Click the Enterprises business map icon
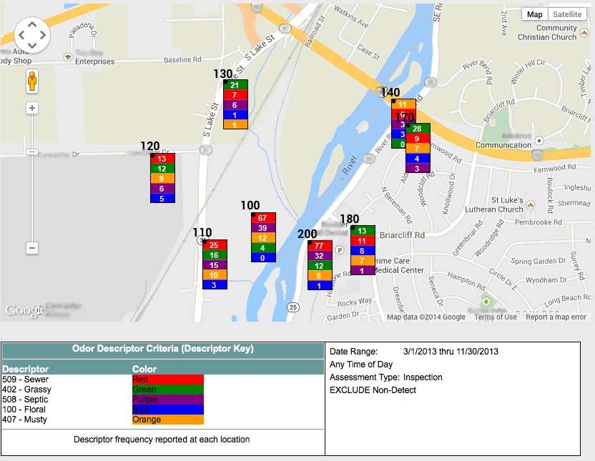This screenshot has width=595, height=461. click(x=68, y=57)
